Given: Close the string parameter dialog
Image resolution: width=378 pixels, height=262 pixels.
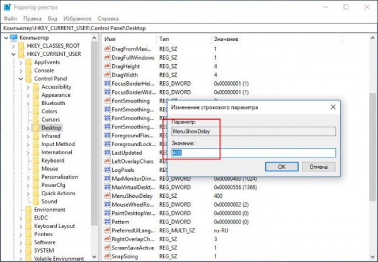Looking at the screenshot, I should 333,107.
